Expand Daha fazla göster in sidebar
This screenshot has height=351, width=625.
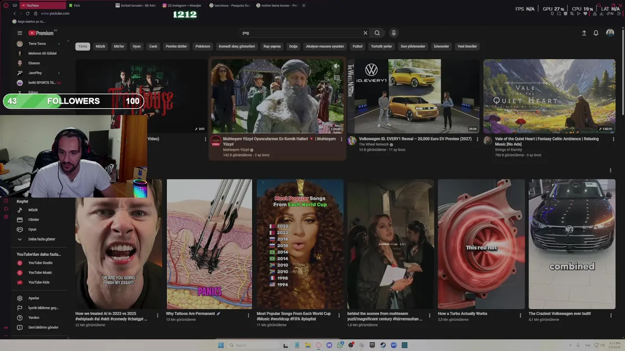(39, 239)
